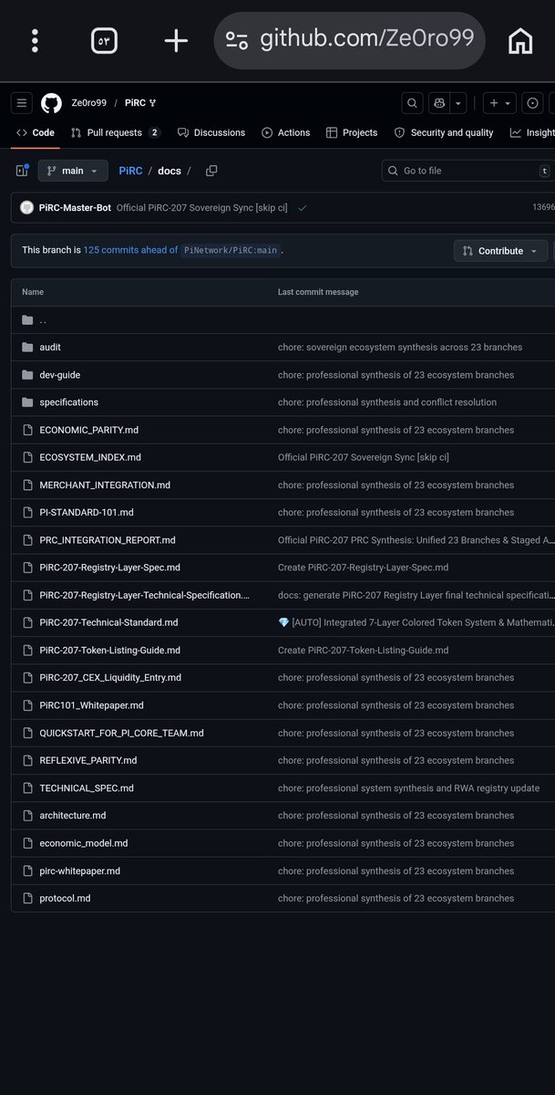The width and height of the screenshot is (555, 1095).
Task: Switch to the Discussions tab
Action: (211, 132)
